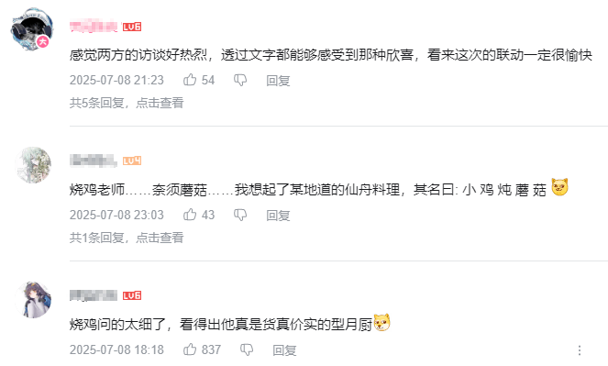Open second commenter's pale green avatar
The height and width of the screenshot is (366, 608).
pyautogui.click(x=33, y=165)
